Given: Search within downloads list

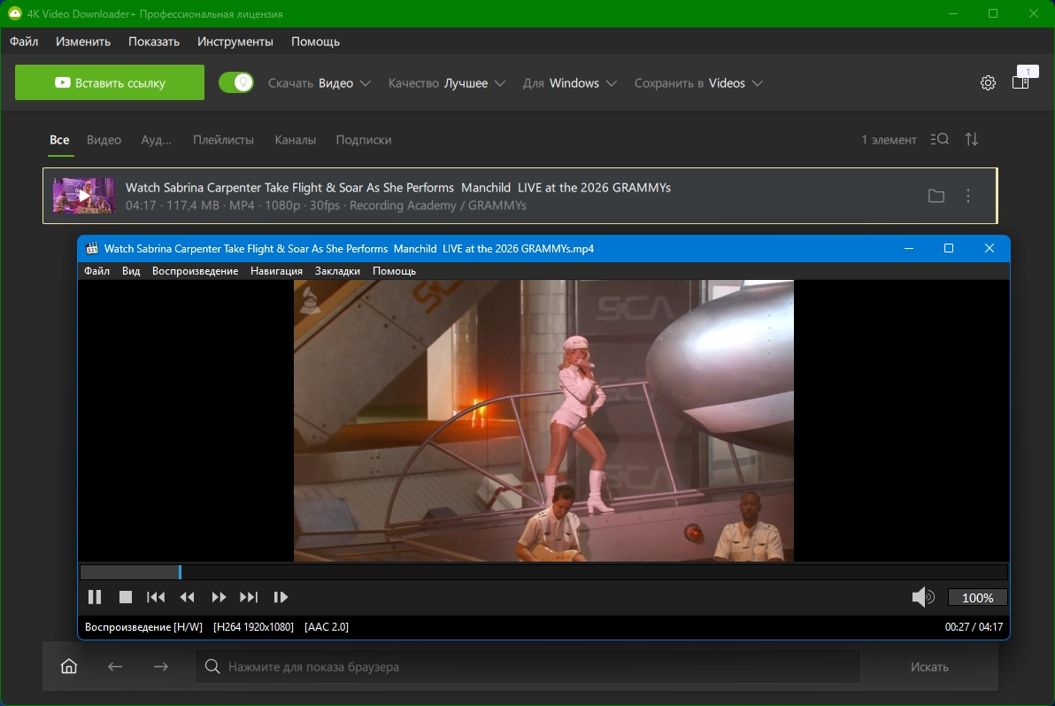Looking at the screenshot, I should click(940, 139).
